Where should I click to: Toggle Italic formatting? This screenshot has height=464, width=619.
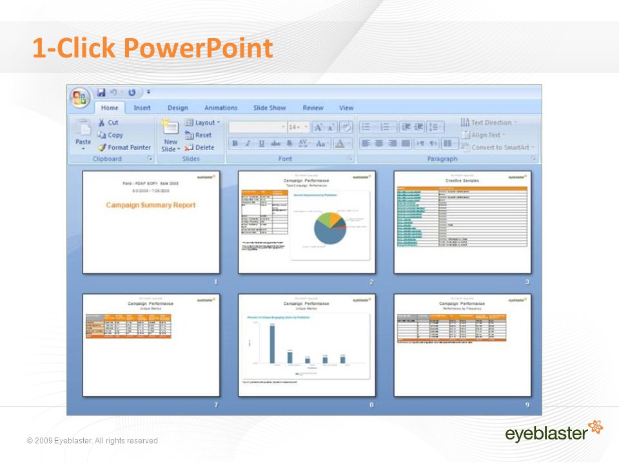pos(248,143)
